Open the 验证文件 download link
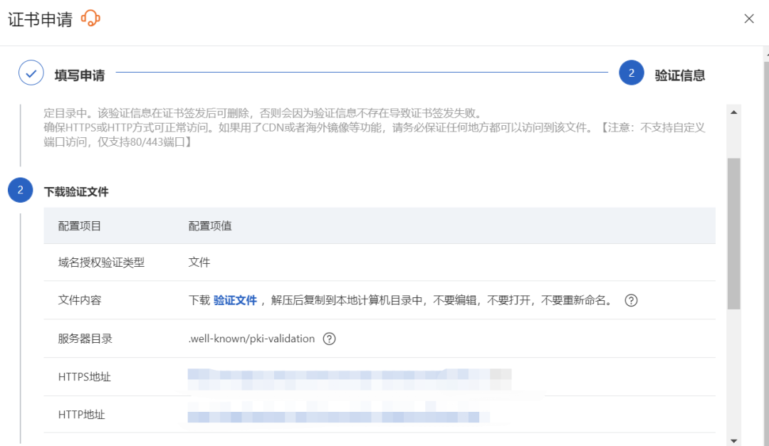769x446 pixels. pyautogui.click(x=235, y=300)
